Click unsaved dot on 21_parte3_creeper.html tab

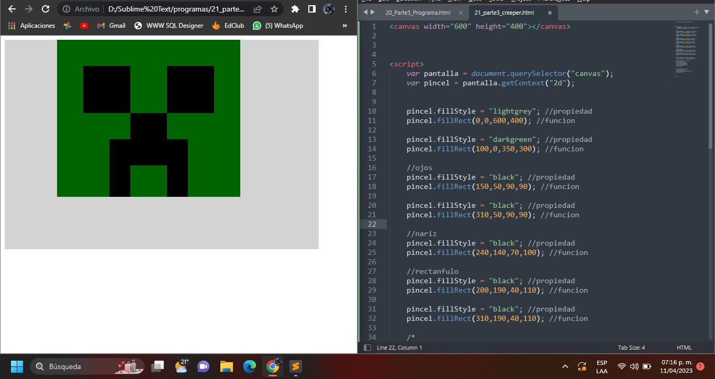click(550, 13)
